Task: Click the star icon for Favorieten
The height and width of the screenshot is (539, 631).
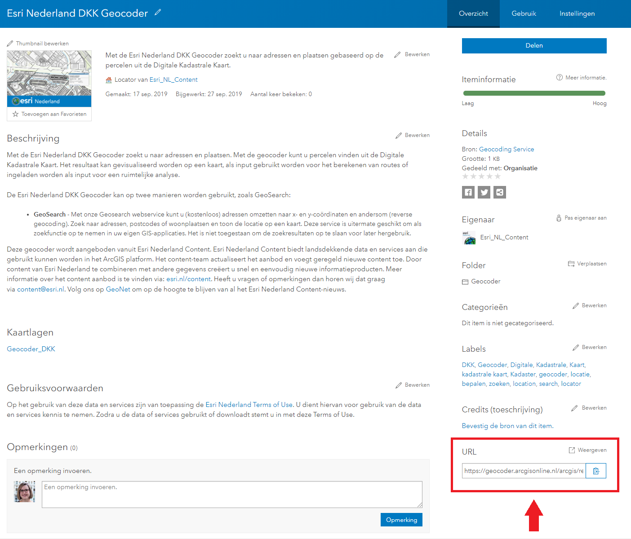Action: 16,114
